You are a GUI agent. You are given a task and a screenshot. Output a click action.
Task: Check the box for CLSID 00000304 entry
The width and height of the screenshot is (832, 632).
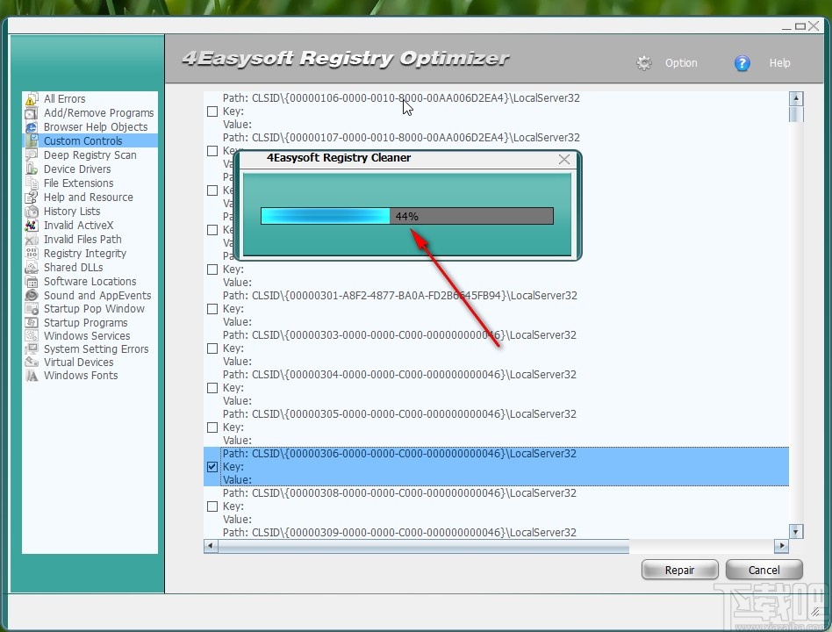pos(212,388)
